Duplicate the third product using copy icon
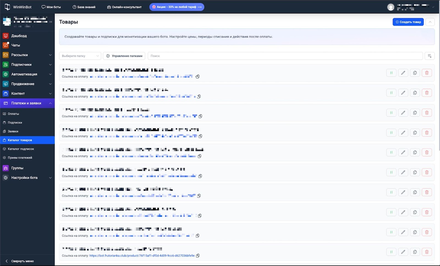440x266 pixels. (x=415, y=113)
